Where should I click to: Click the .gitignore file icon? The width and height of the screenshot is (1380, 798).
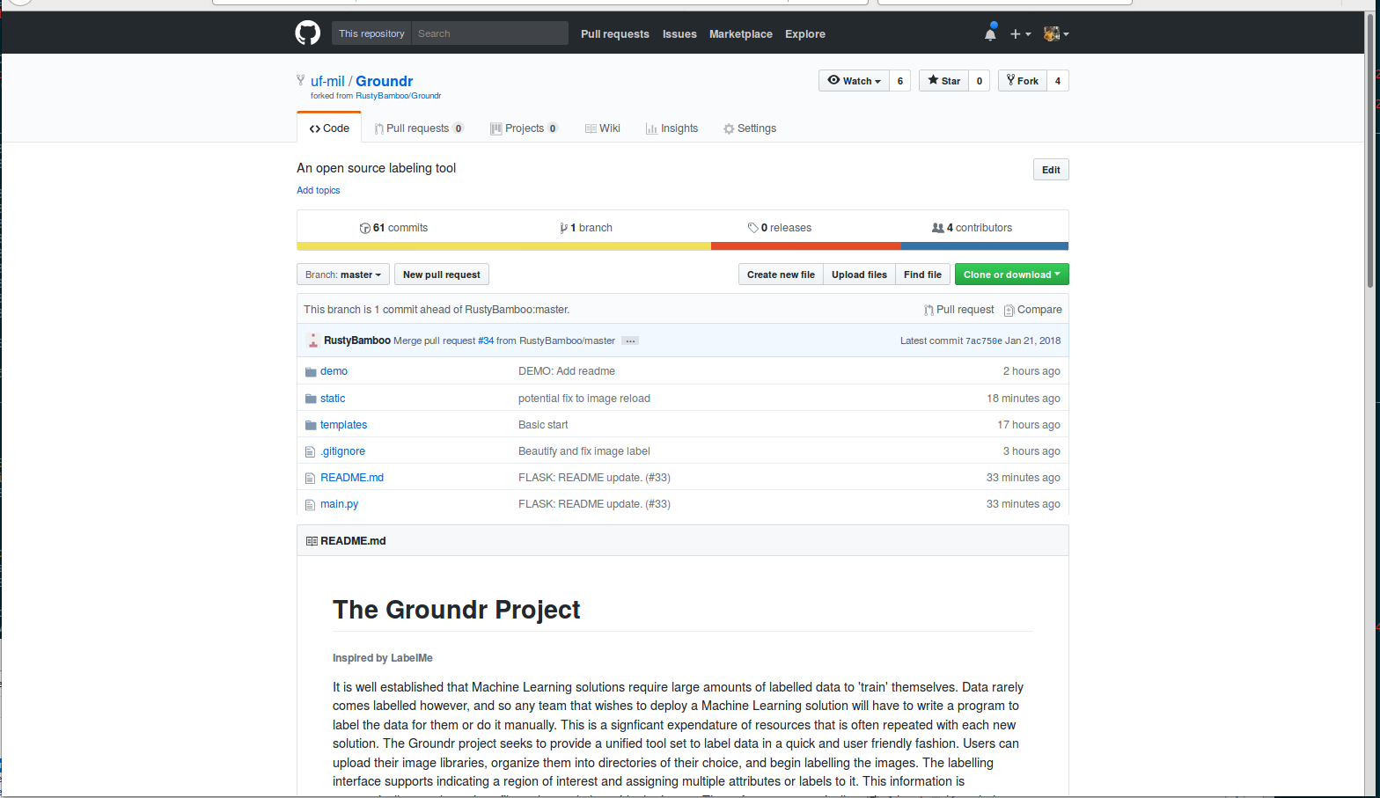point(310,451)
